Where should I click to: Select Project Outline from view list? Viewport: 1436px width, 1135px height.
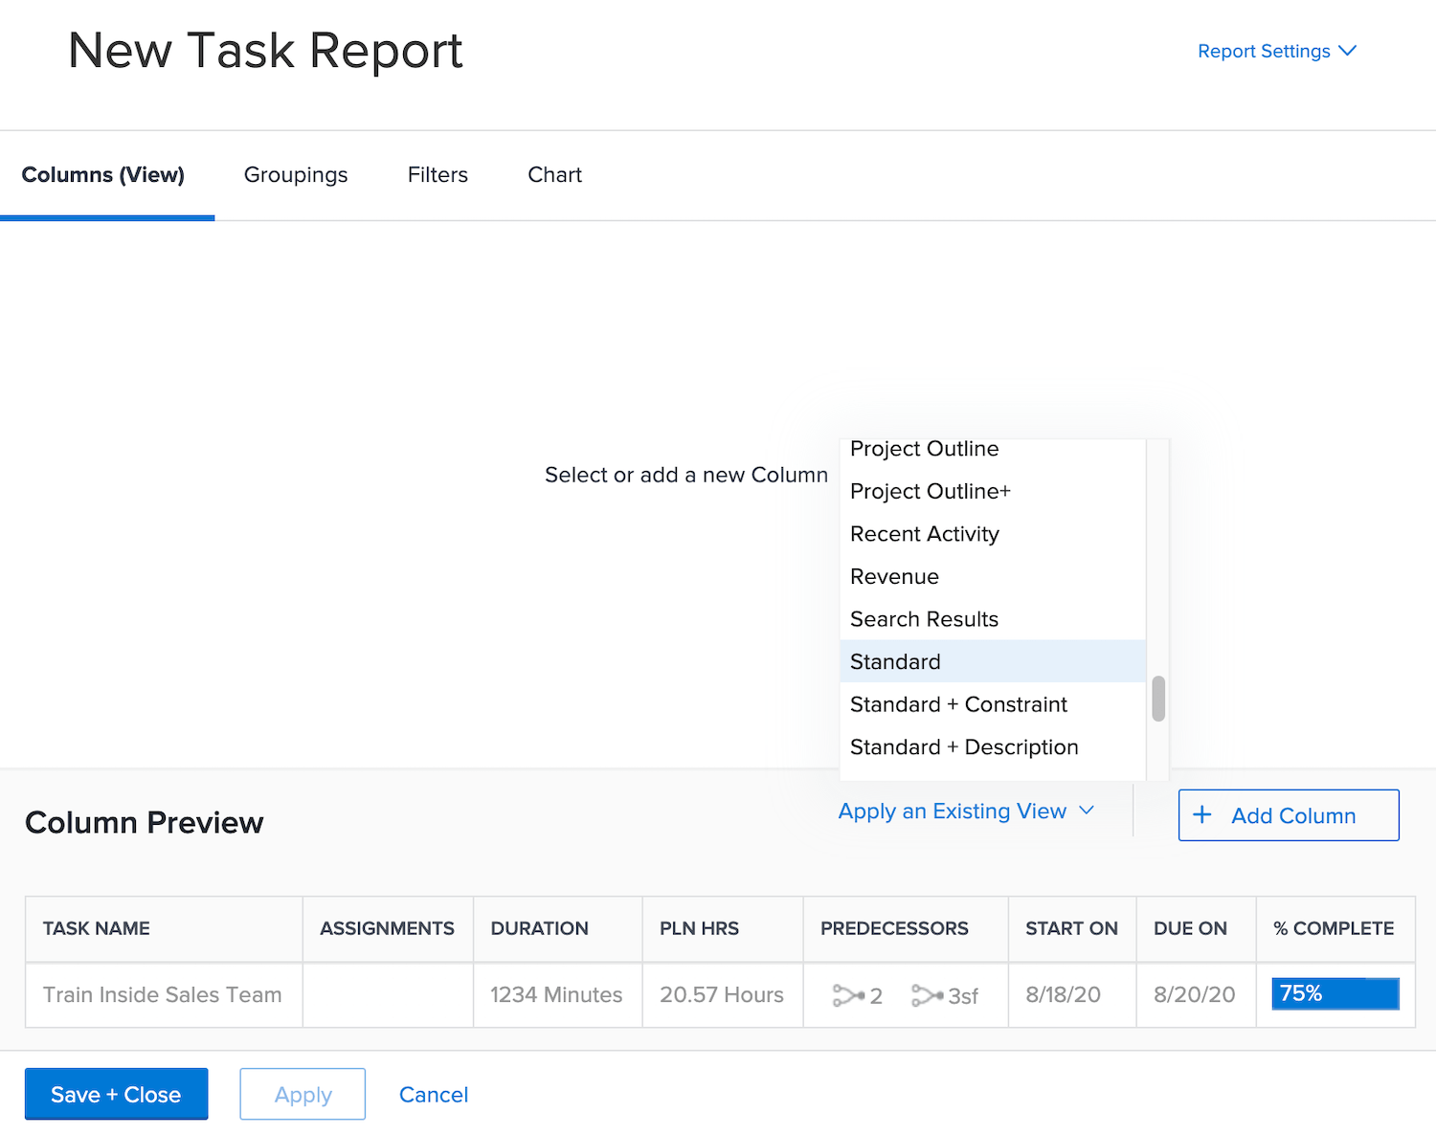[x=993, y=449]
